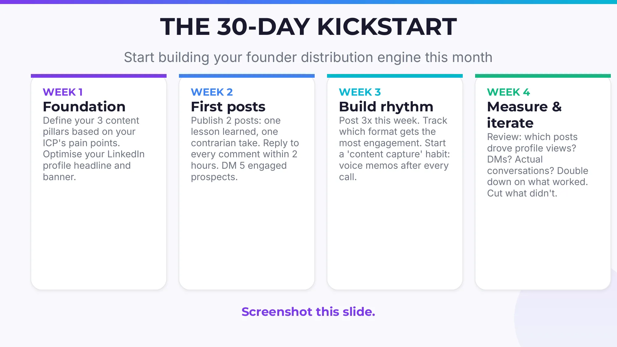617x347 pixels.
Task: Click the 'Foundation' heading
Action: click(x=84, y=107)
